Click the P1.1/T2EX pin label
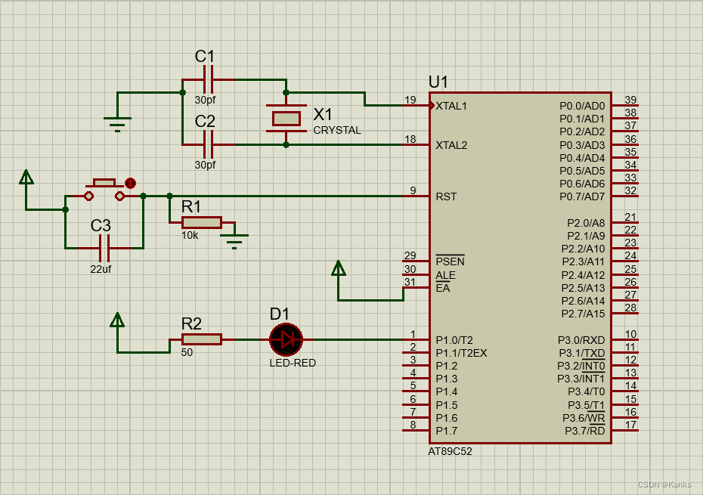Screen dimensions: 703x495 (x=461, y=354)
